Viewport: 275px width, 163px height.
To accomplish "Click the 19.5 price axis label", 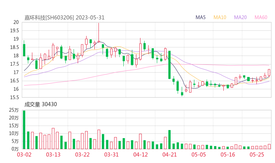I will [14, 31].
